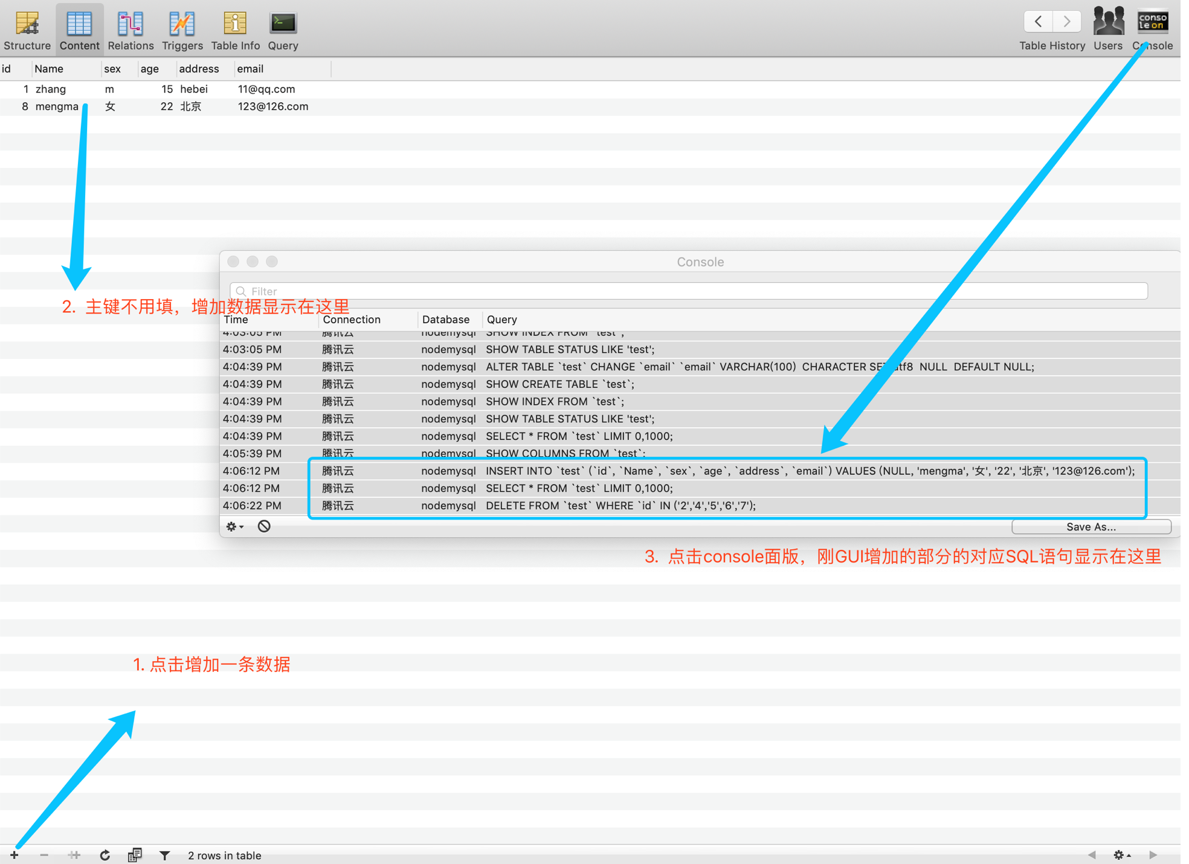
Task: Open the Console gear options menu
Action: tap(235, 526)
